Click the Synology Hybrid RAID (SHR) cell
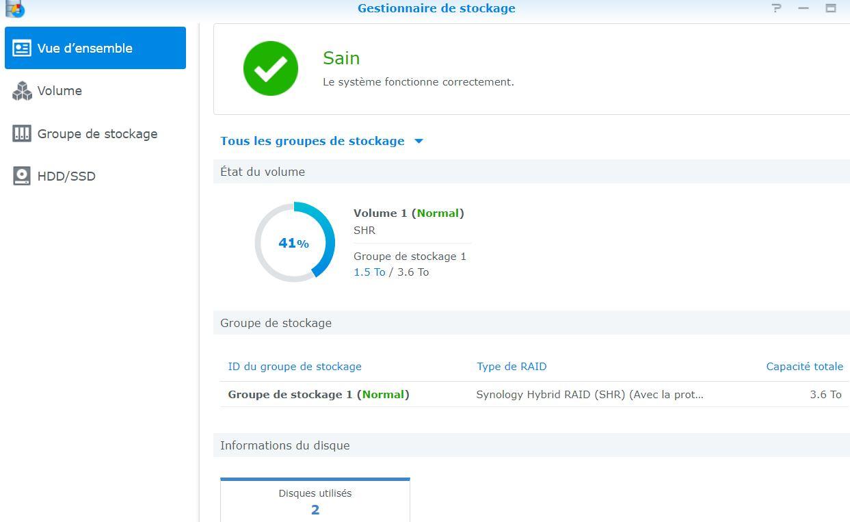The image size is (850, 522). click(x=589, y=394)
